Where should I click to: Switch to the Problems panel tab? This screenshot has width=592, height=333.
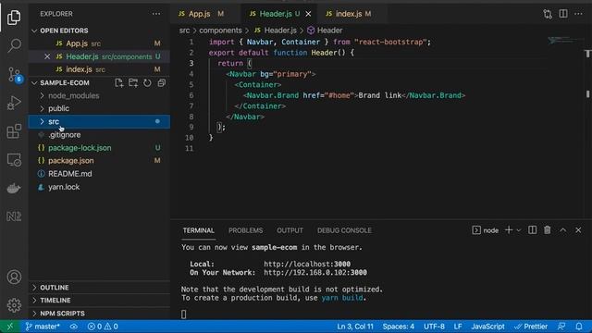pyautogui.click(x=245, y=230)
